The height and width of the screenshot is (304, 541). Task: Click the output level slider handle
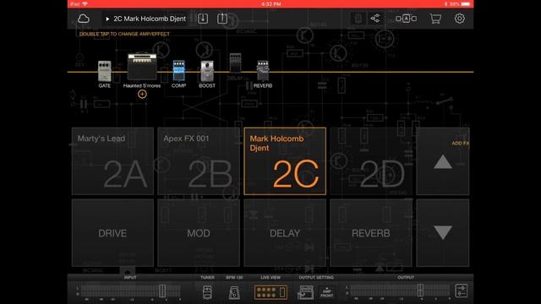click(x=420, y=290)
